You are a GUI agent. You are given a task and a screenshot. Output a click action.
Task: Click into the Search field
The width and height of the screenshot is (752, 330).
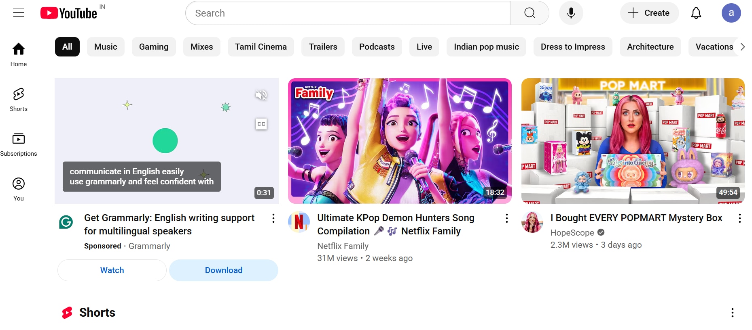tap(348, 13)
